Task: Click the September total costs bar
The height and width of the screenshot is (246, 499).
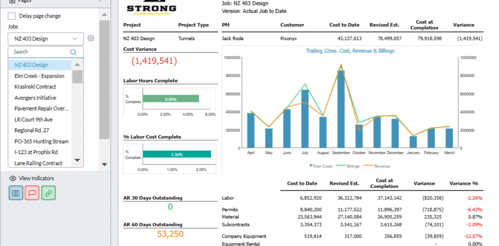Action: 341,109
